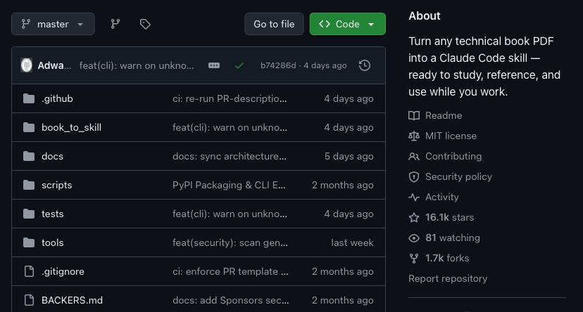Click Report repository link
Screen dimensions: 583x312
coord(448,278)
